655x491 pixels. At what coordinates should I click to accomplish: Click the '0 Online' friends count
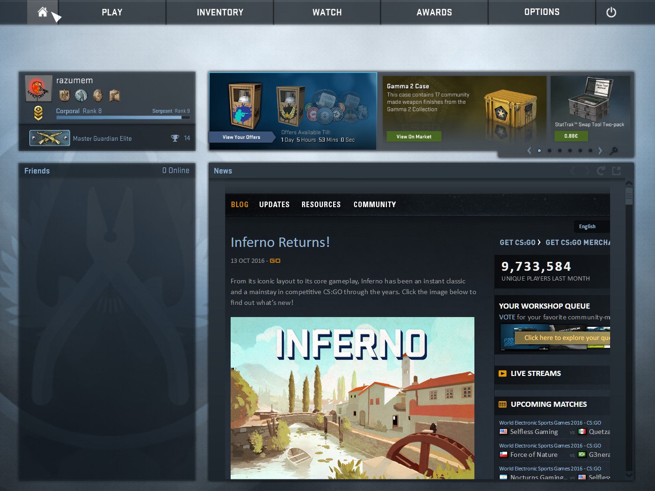coord(176,171)
